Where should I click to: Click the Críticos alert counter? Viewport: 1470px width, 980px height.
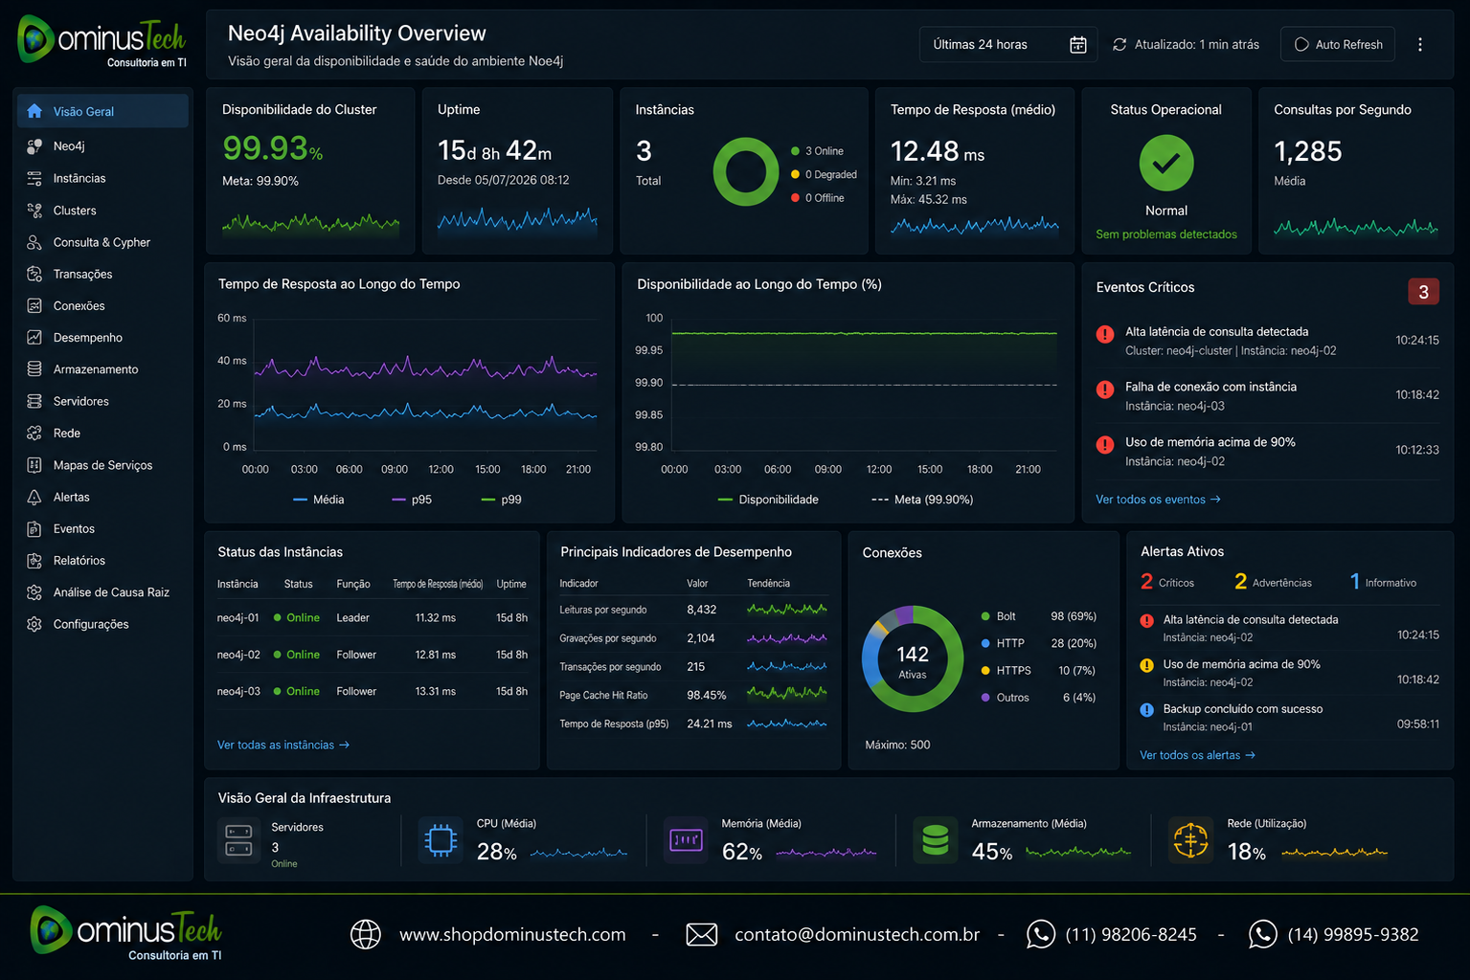(x=1167, y=582)
